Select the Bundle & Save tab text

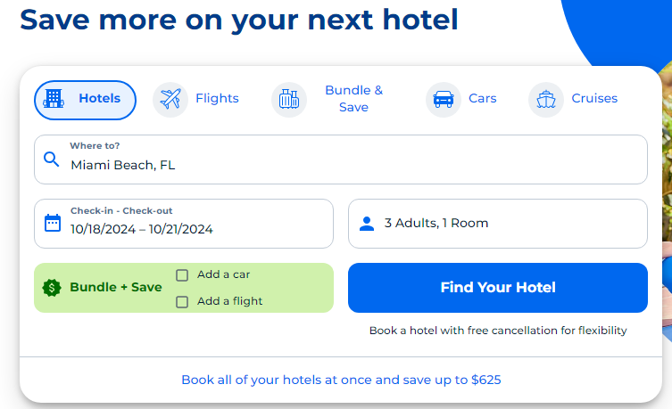coord(353,98)
